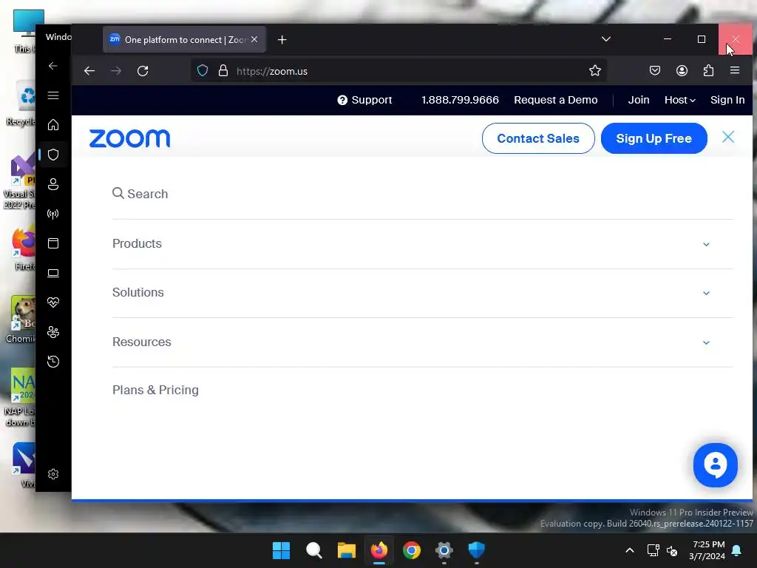
Task: Open Windows Security Home
Action: 53,125
